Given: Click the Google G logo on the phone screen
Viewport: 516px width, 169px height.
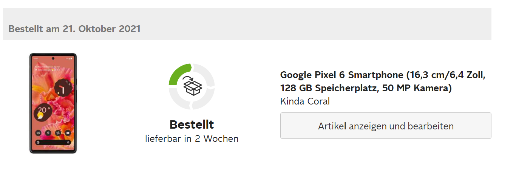Looking at the screenshot, I should pyautogui.click(x=38, y=143).
